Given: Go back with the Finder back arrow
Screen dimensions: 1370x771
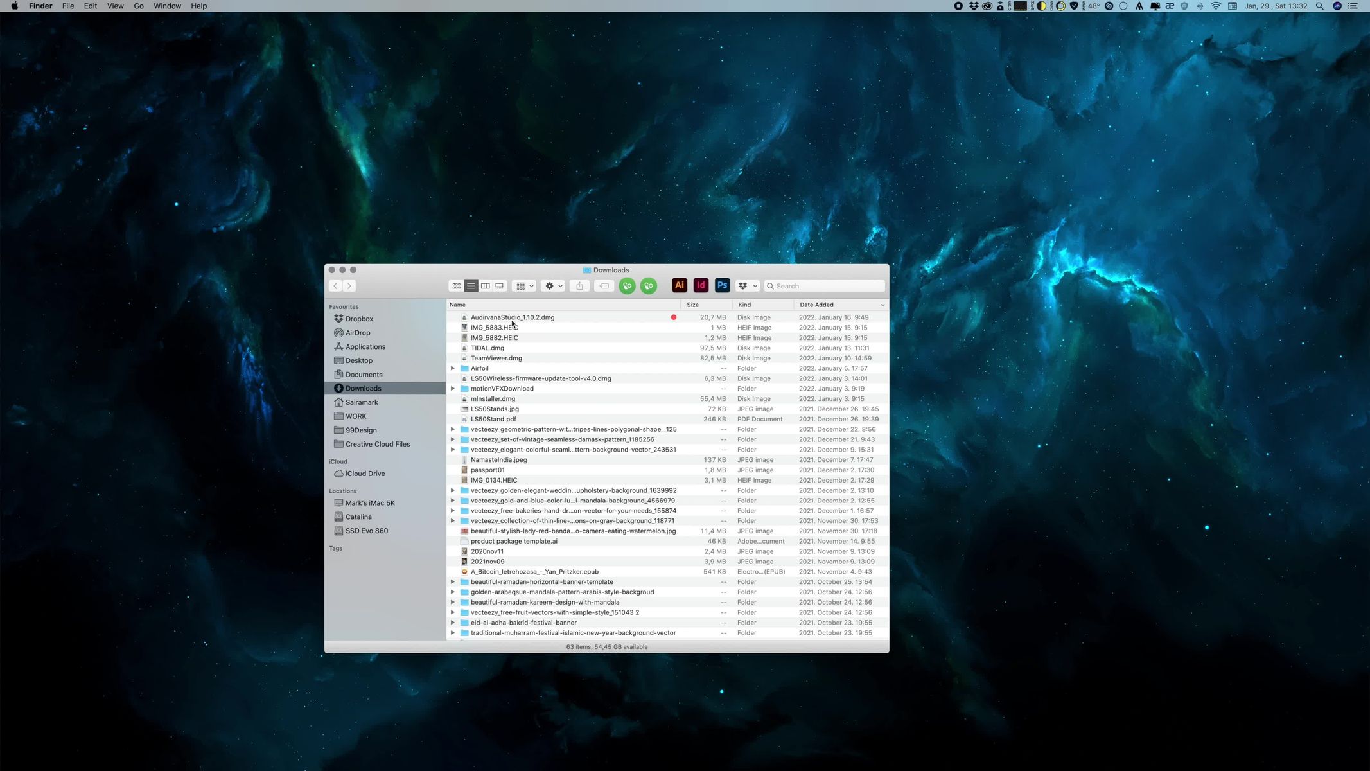Looking at the screenshot, I should point(335,286).
